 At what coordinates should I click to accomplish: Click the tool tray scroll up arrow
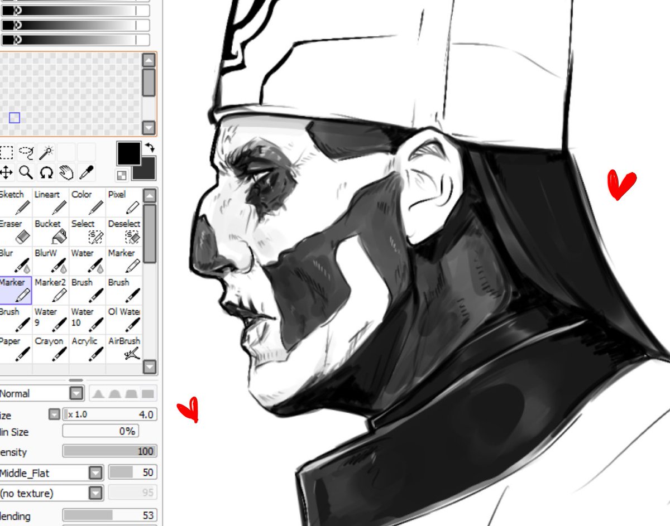[149, 195]
